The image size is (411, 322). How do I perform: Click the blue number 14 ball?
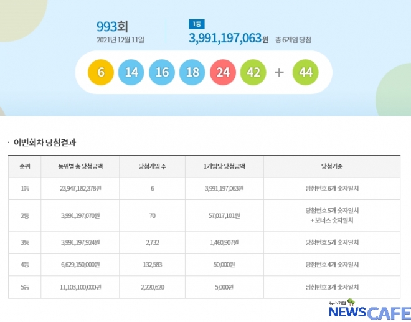tap(131, 72)
